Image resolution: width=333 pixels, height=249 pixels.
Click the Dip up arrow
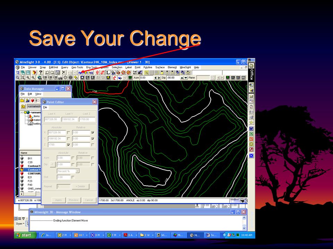click(x=182, y=78)
